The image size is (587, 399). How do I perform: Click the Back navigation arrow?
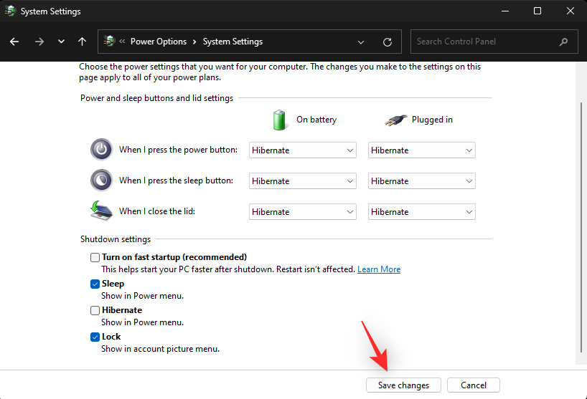click(x=14, y=42)
